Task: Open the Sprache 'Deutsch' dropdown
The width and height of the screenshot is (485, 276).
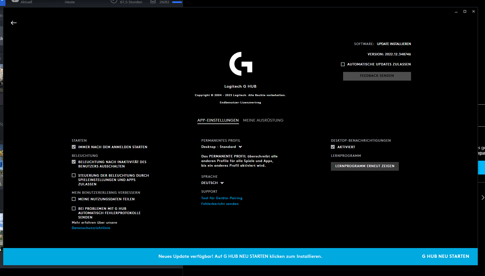Action: [x=213, y=183]
